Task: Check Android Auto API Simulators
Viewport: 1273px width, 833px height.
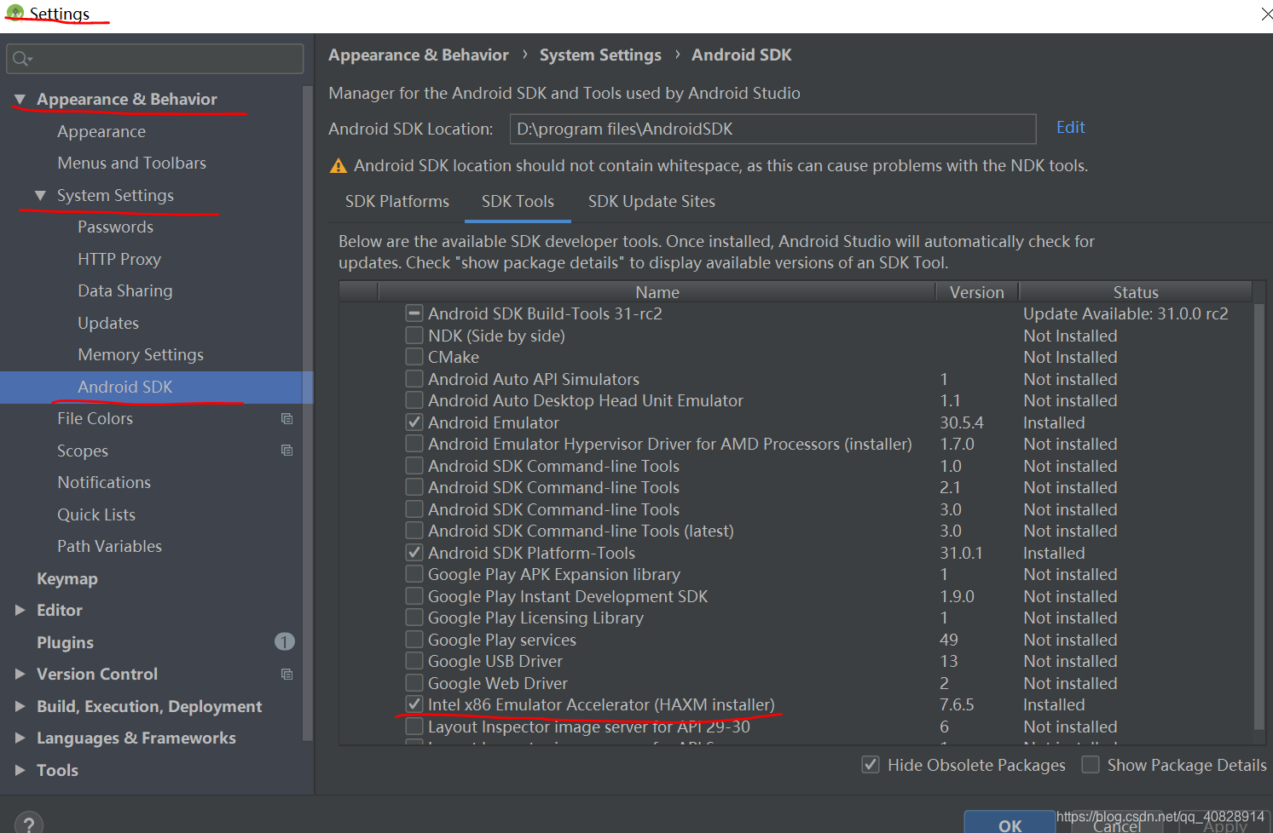Action: pos(414,379)
